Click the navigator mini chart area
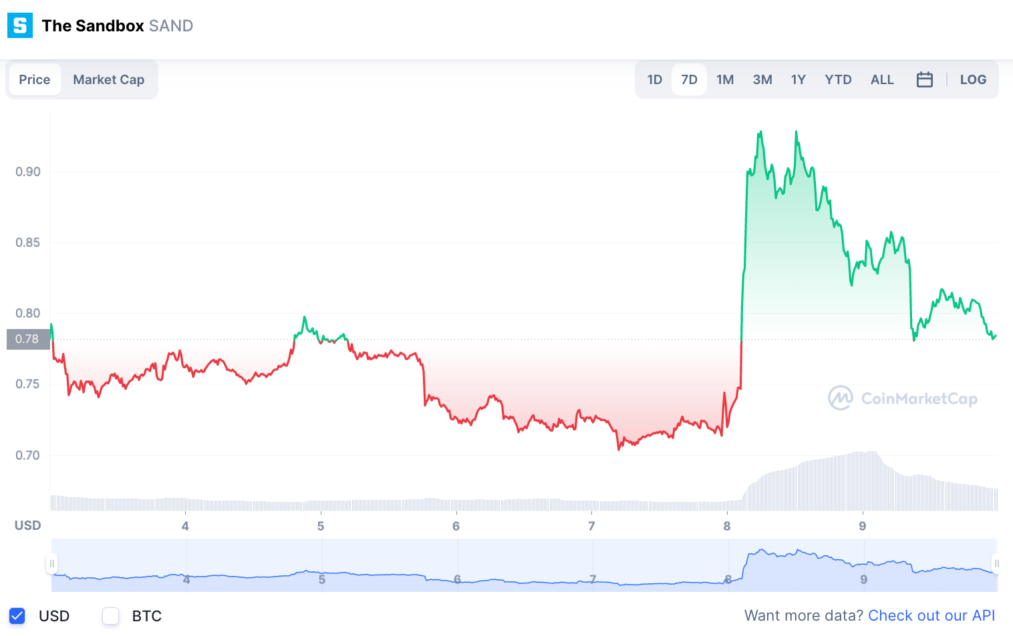The height and width of the screenshot is (636, 1013). 525,565
